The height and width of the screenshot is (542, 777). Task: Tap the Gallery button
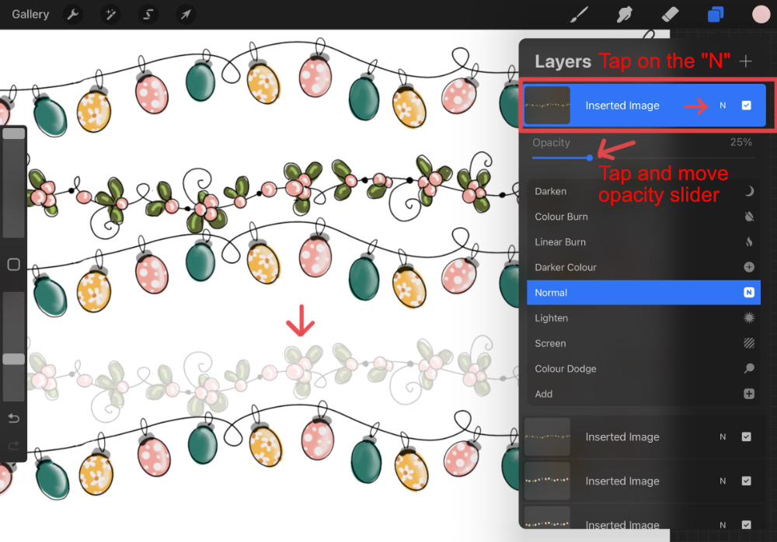(x=30, y=14)
